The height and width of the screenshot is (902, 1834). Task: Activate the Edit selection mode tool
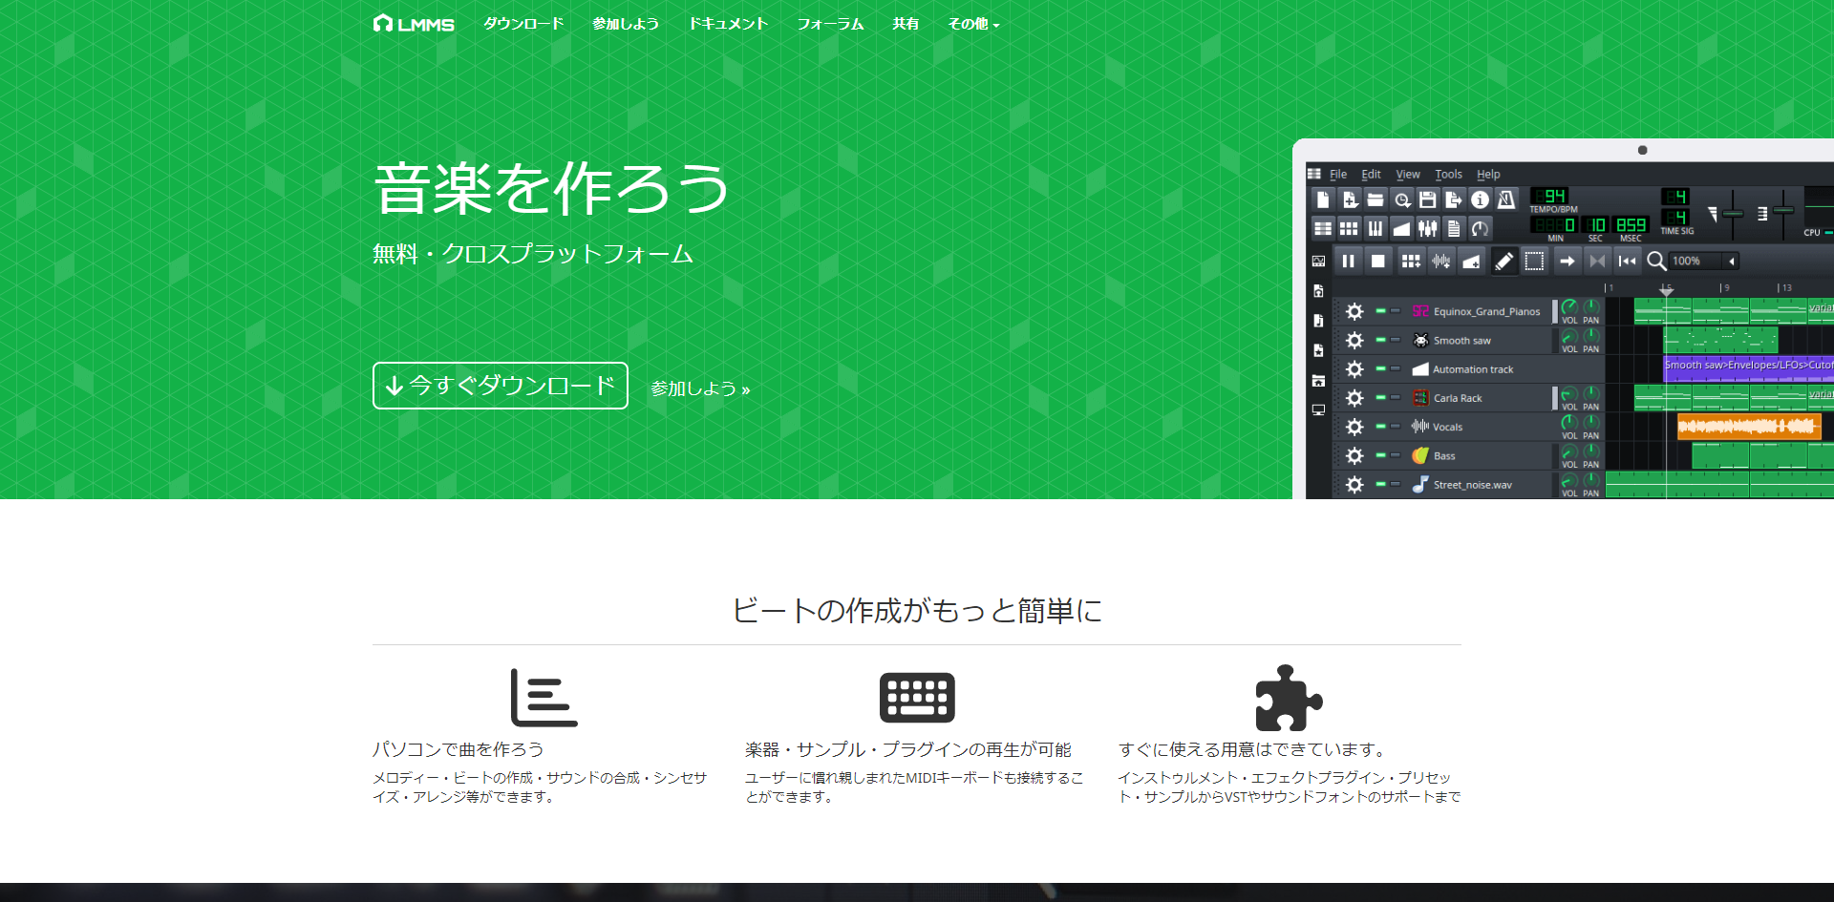pyautogui.click(x=1534, y=261)
